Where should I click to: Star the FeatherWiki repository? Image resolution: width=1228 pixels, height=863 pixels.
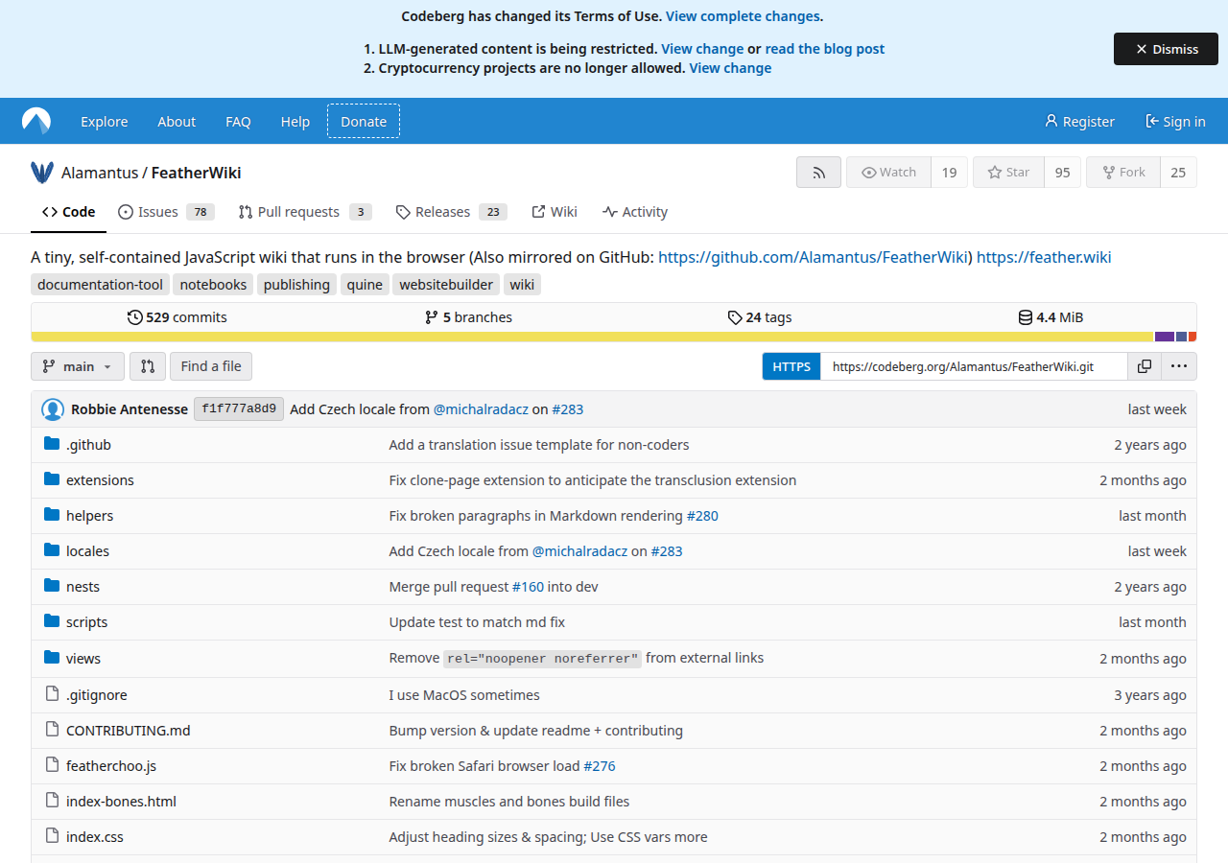coord(1008,173)
